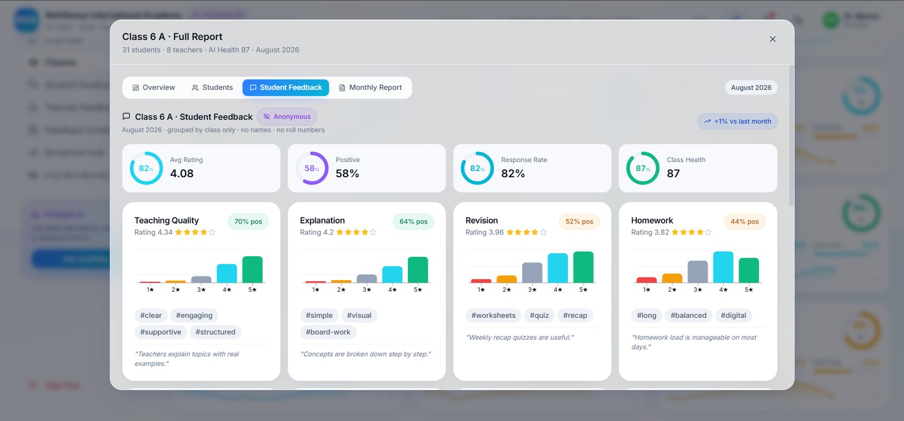Click the Avg Rating 82% ring
This screenshot has height=421, width=904.
146,168
